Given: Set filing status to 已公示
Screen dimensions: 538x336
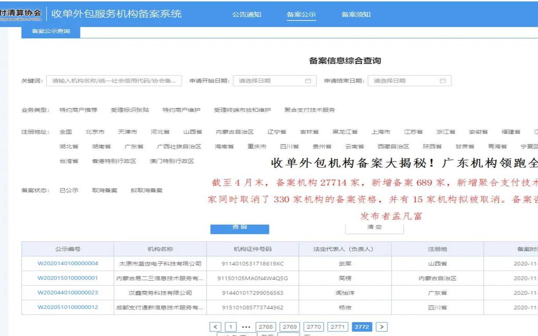Looking at the screenshot, I should pos(69,190).
